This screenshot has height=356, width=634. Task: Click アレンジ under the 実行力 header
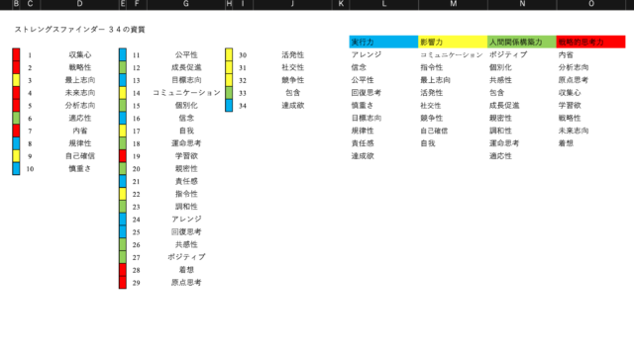pyautogui.click(x=367, y=55)
